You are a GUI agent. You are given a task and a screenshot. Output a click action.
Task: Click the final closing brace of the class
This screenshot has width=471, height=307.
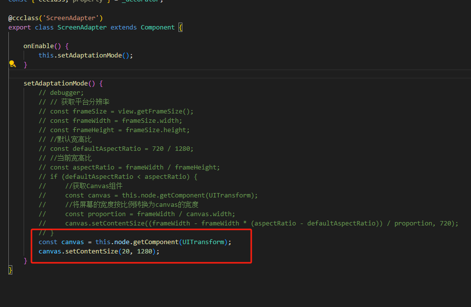10,270
